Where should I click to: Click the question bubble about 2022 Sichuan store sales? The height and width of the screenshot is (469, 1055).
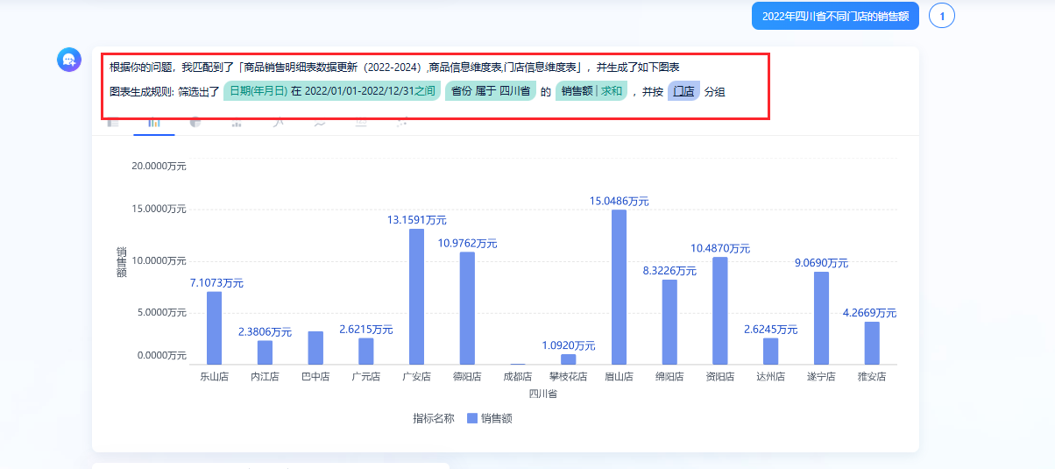(x=835, y=16)
